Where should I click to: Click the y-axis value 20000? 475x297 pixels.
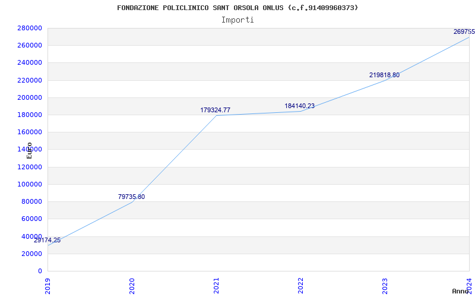[31, 254]
